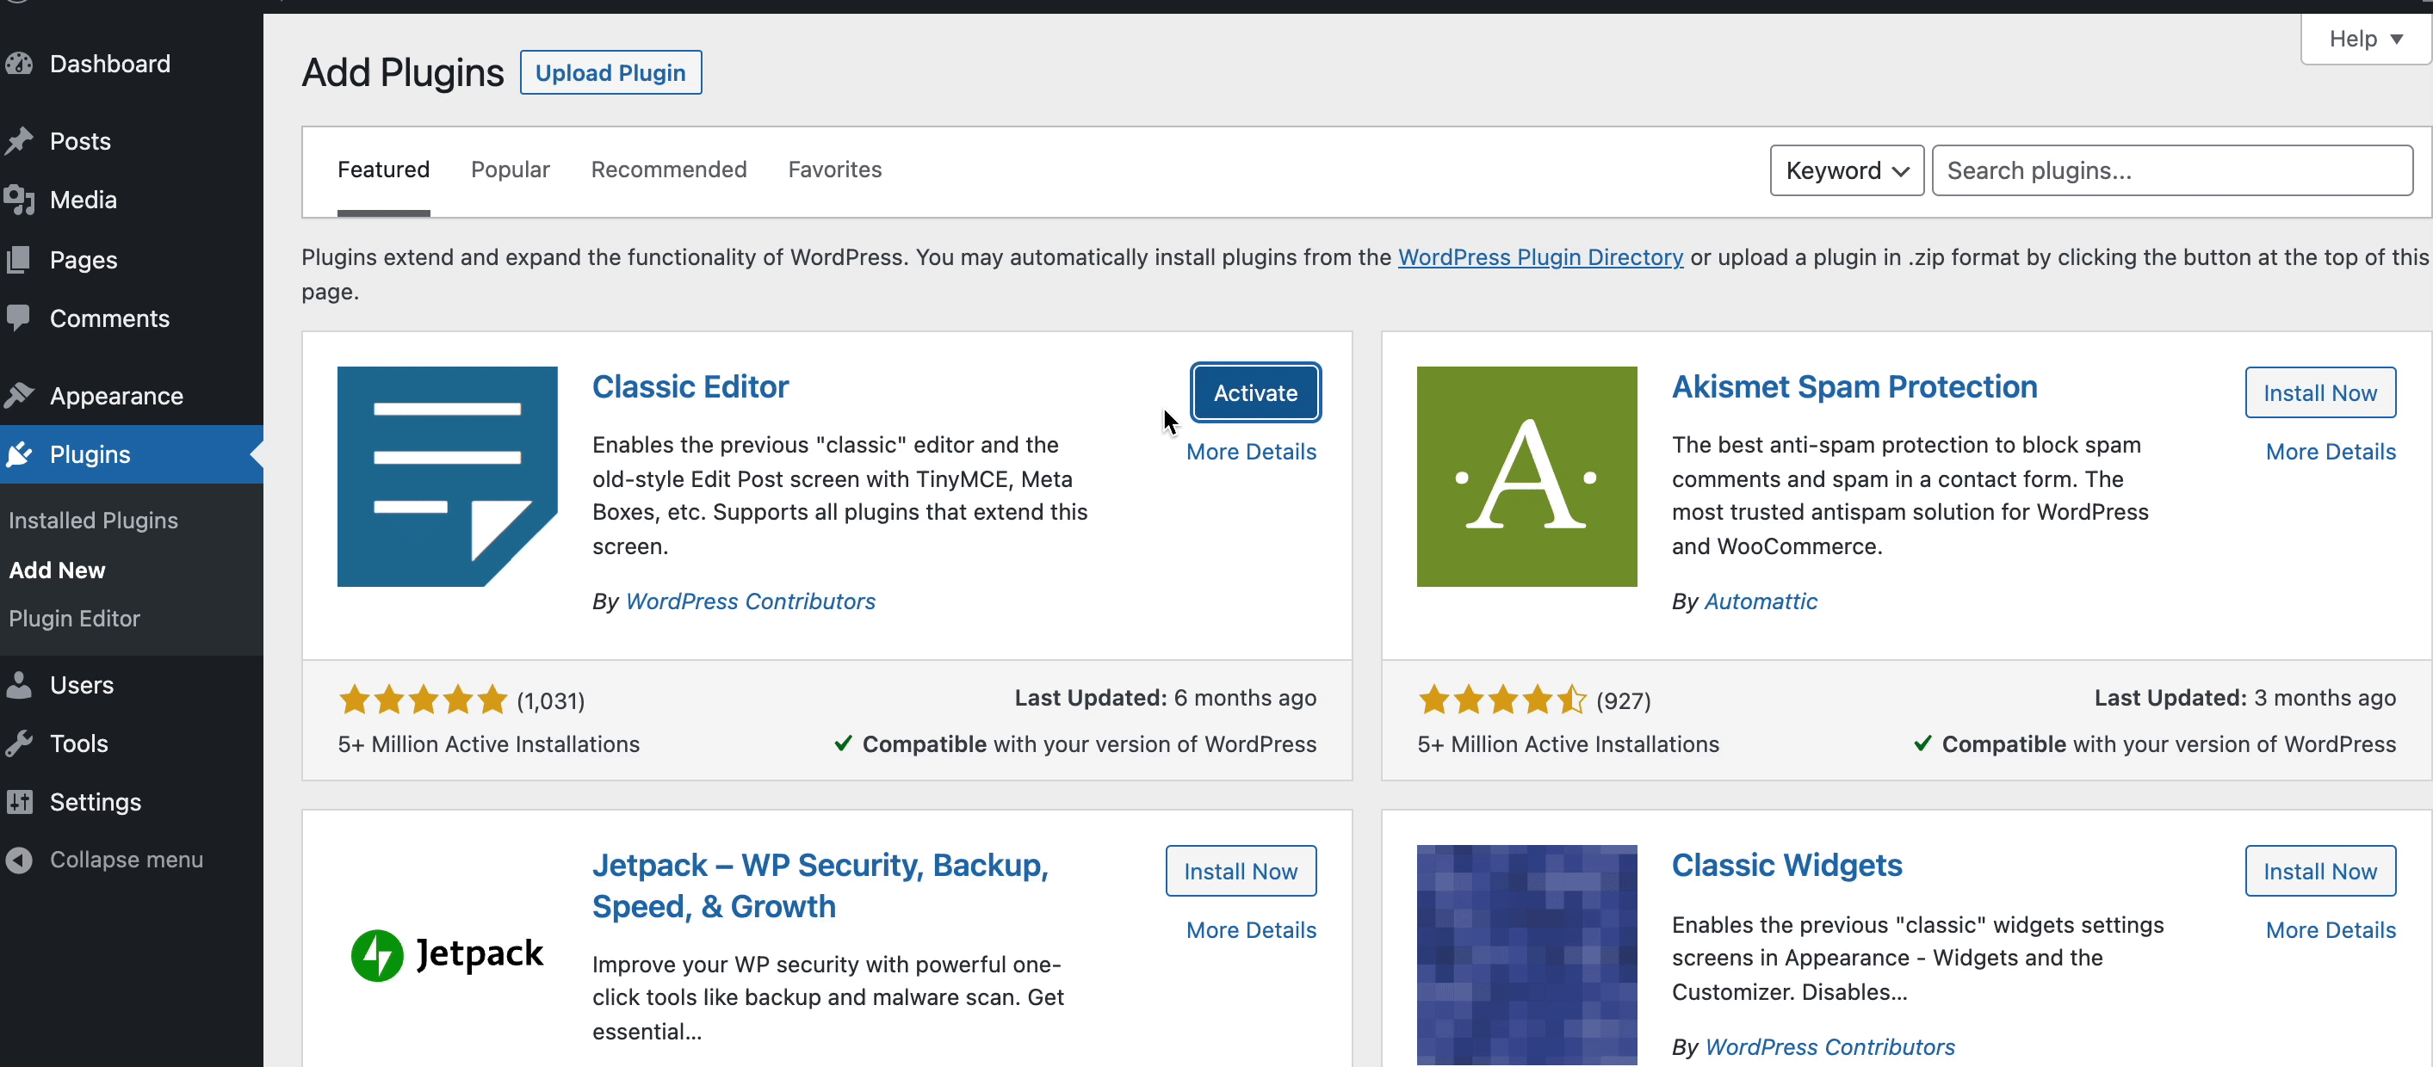Click the Comments bubble icon
2433x1067 pixels.
19,318
